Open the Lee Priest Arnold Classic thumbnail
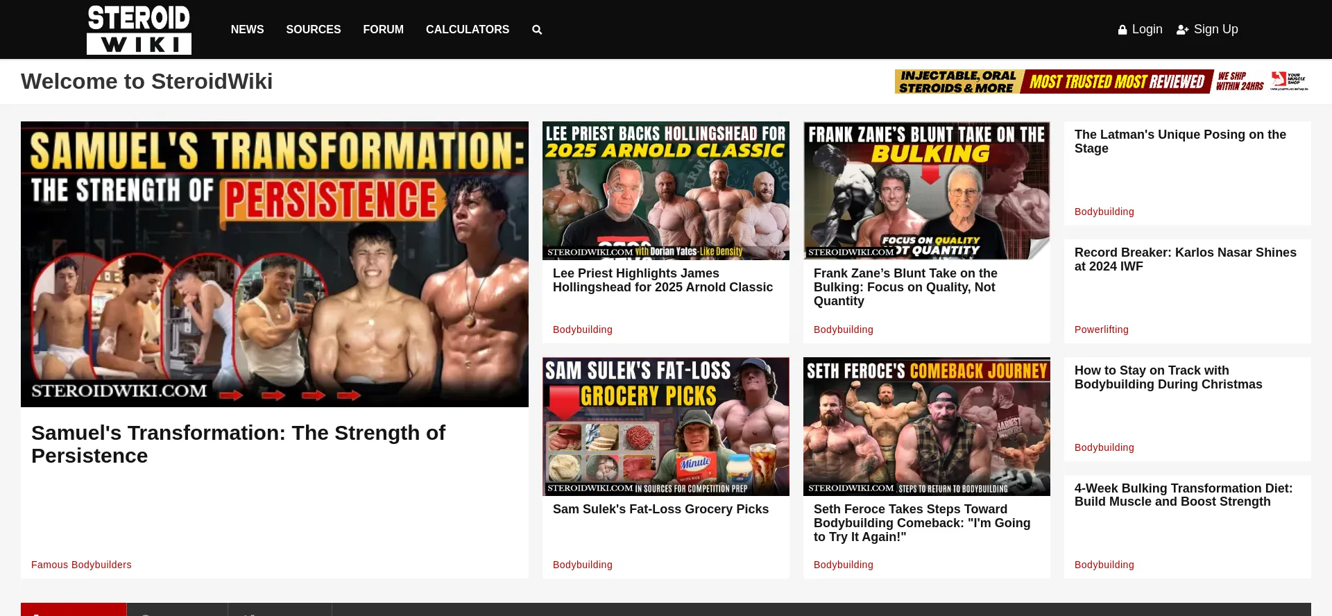This screenshot has width=1332, height=616. click(x=665, y=191)
